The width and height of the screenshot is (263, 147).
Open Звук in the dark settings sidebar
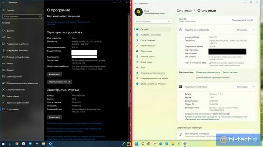[8, 37]
